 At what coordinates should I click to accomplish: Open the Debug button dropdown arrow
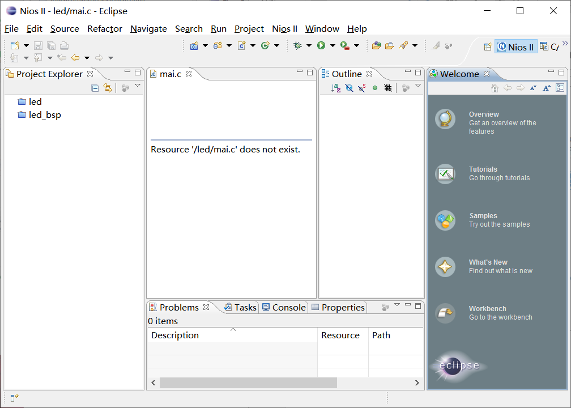309,46
